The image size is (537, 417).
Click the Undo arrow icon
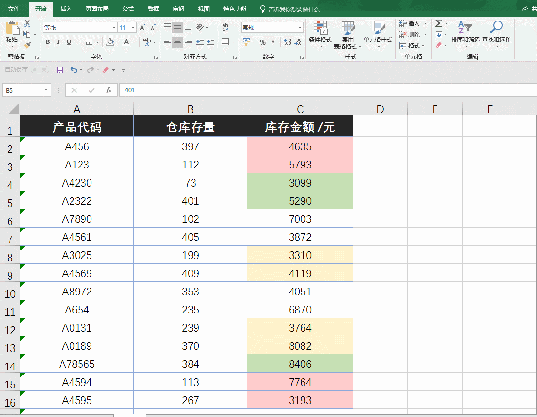73,70
